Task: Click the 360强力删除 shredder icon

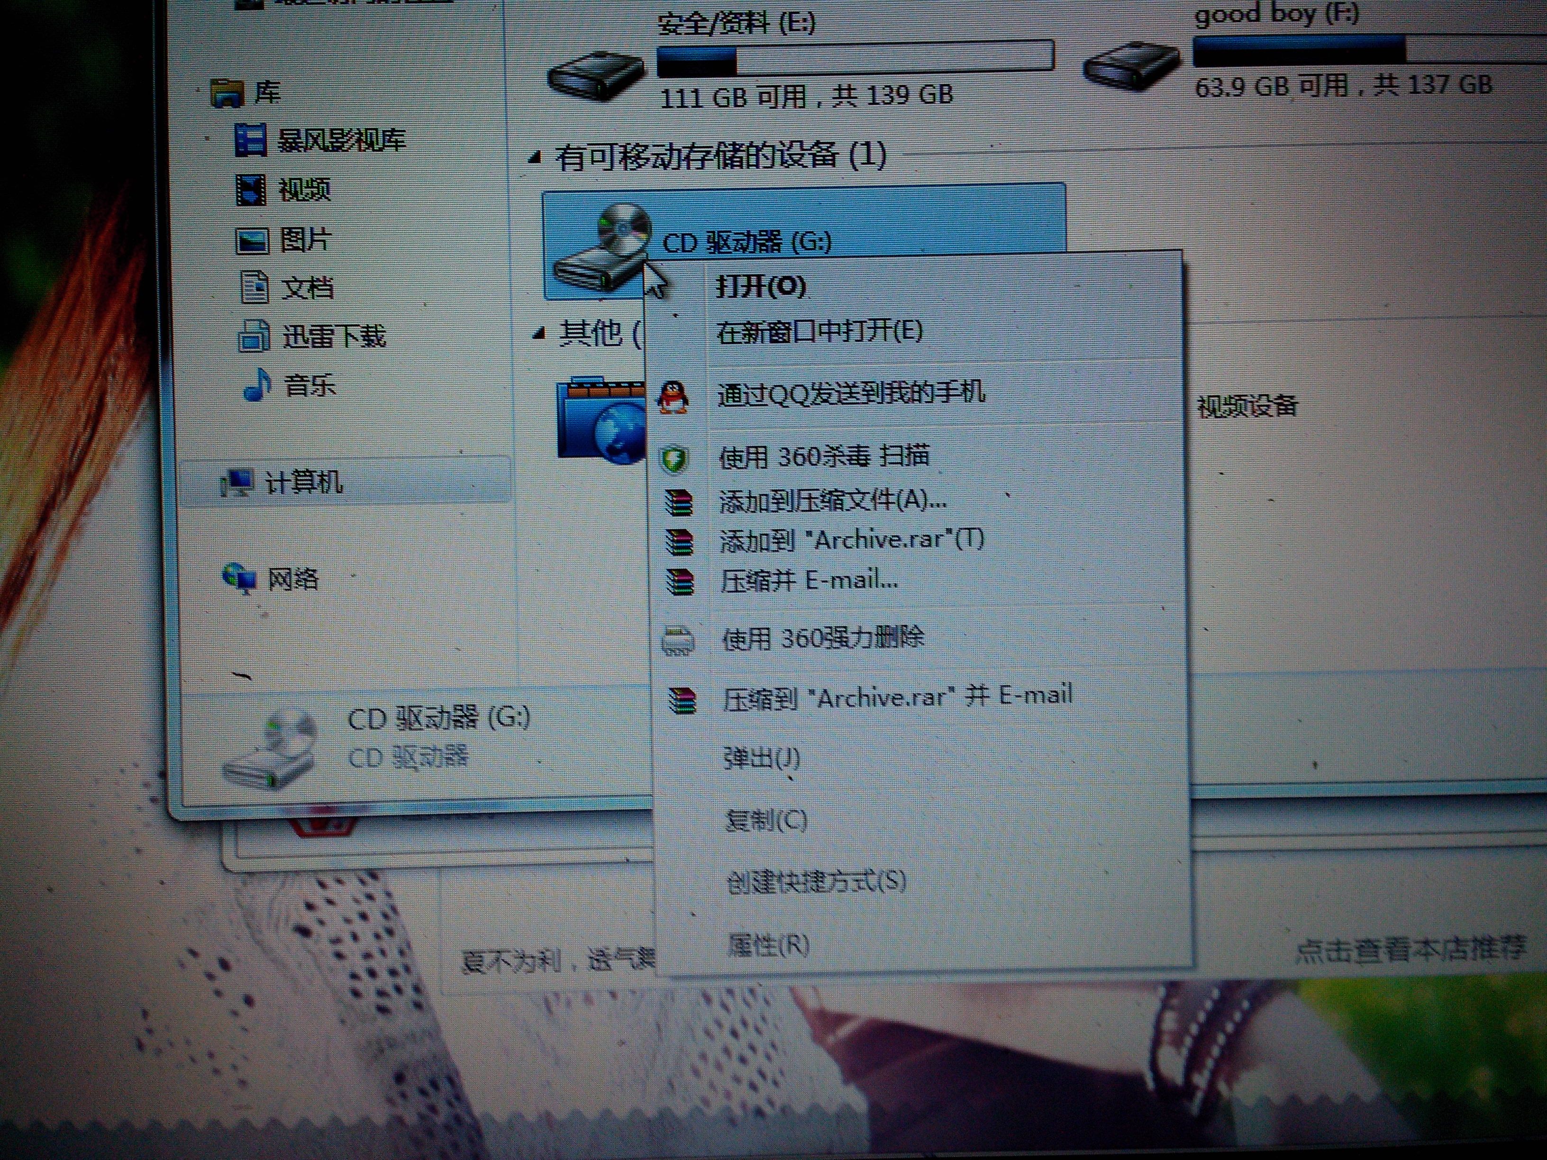Action: point(677,641)
